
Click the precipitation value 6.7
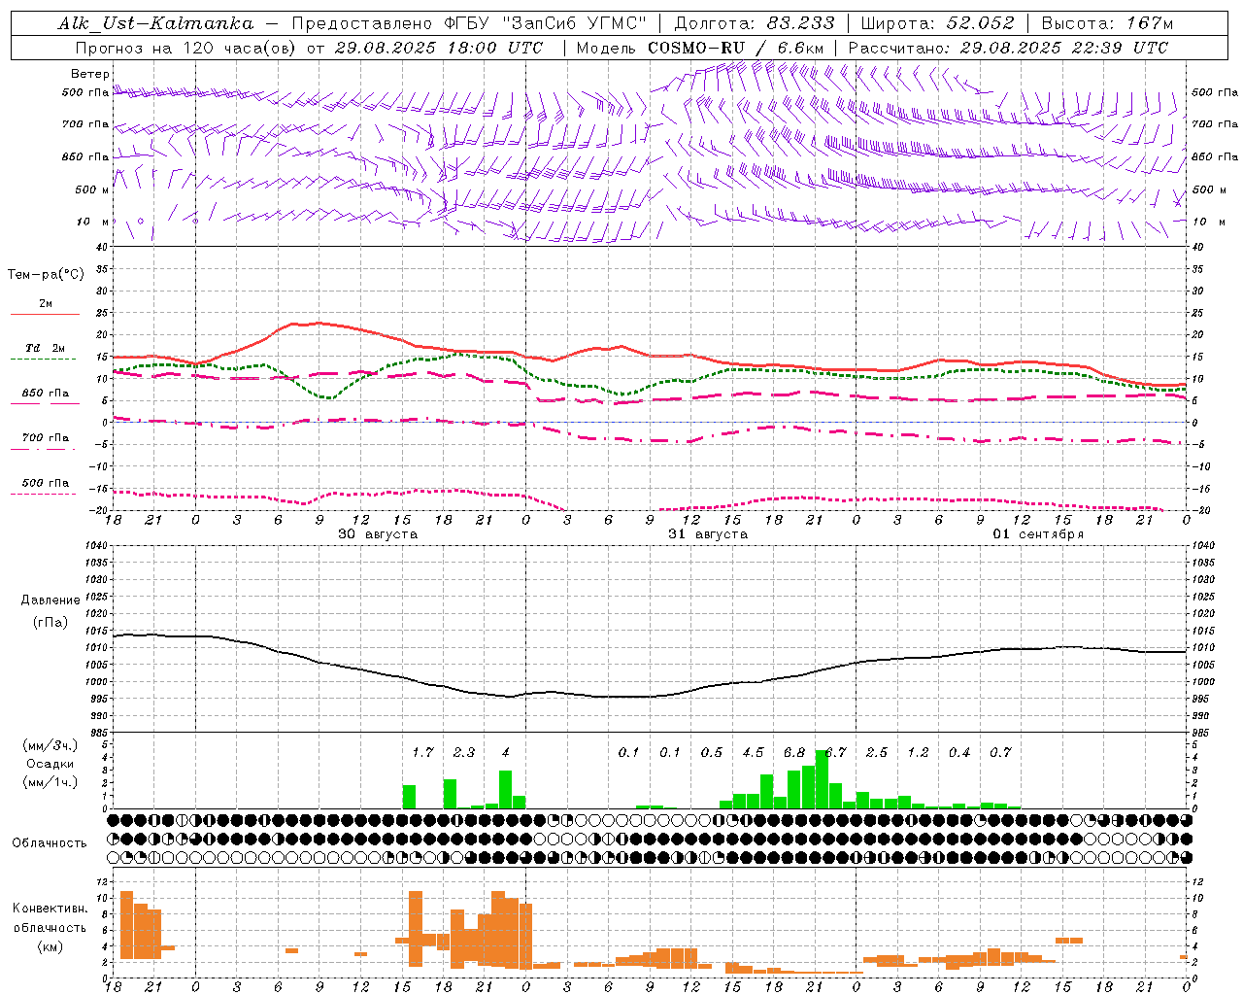835,752
